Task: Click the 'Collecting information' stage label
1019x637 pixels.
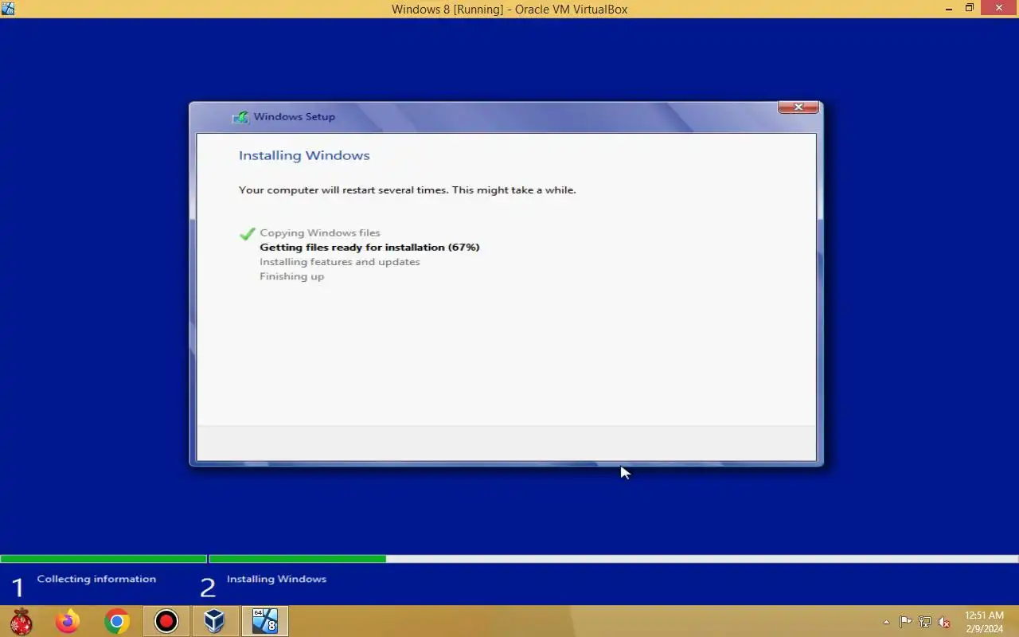Action: [96, 579]
